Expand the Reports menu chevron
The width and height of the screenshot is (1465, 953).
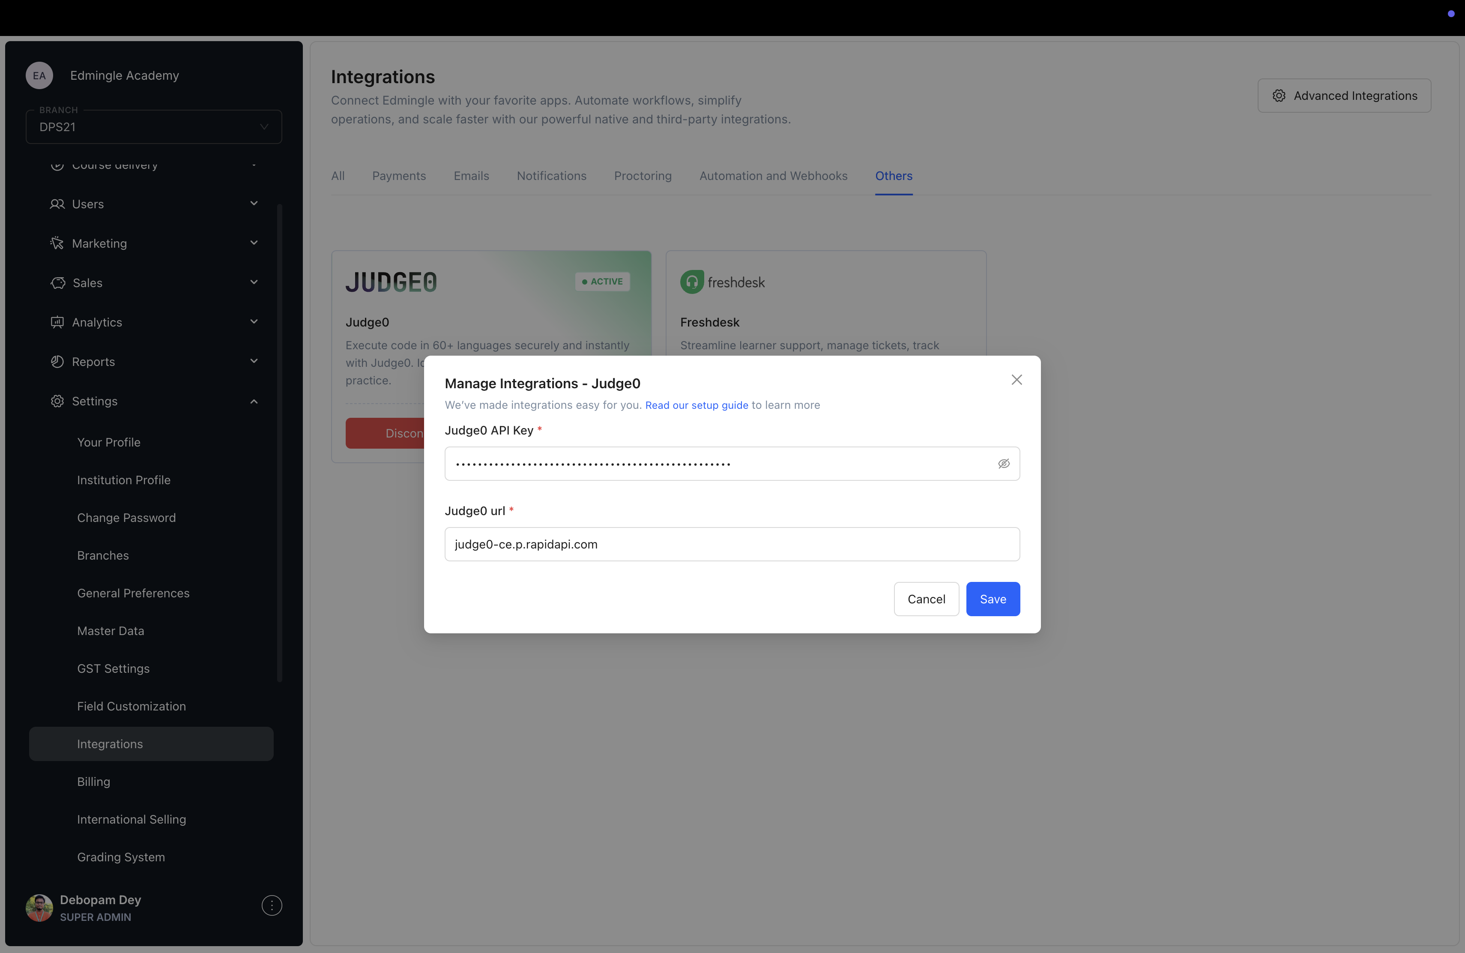click(x=254, y=361)
